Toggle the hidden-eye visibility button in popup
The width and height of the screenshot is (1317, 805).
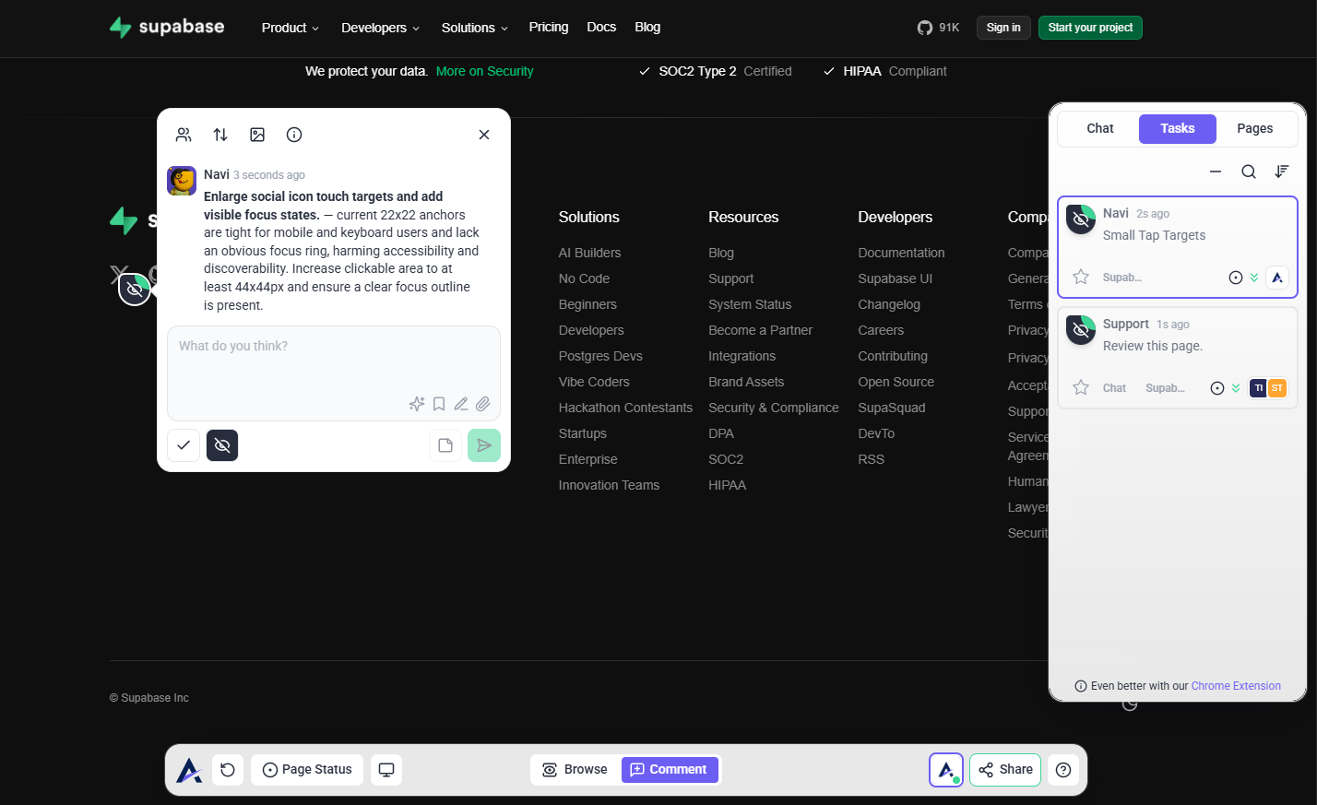222,445
